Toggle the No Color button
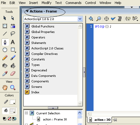This screenshot has height=125, width=140. point(9,119)
